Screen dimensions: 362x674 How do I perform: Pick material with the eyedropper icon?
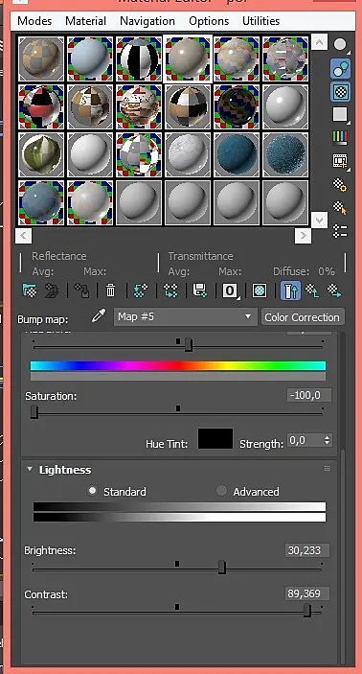tap(99, 316)
